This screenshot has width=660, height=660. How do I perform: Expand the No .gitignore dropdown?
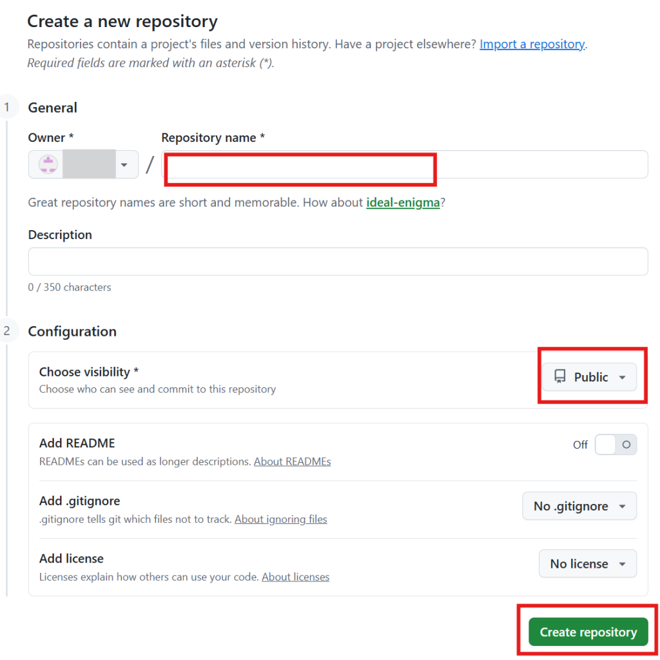[x=579, y=506]
